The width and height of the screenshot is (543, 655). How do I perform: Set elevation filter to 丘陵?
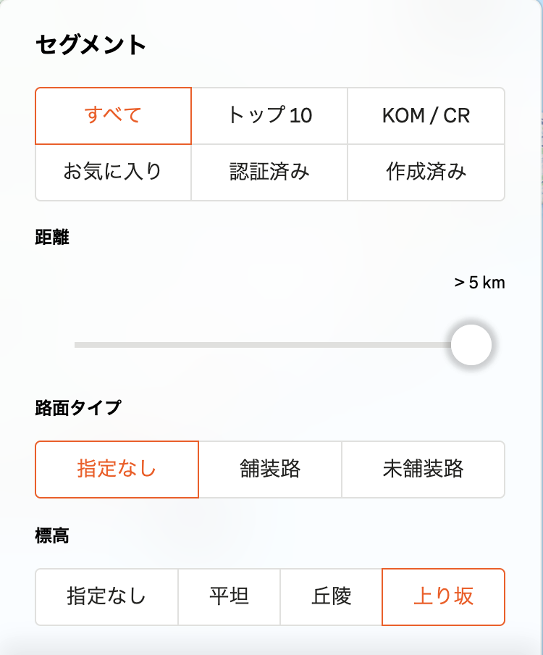pos(331,596)
